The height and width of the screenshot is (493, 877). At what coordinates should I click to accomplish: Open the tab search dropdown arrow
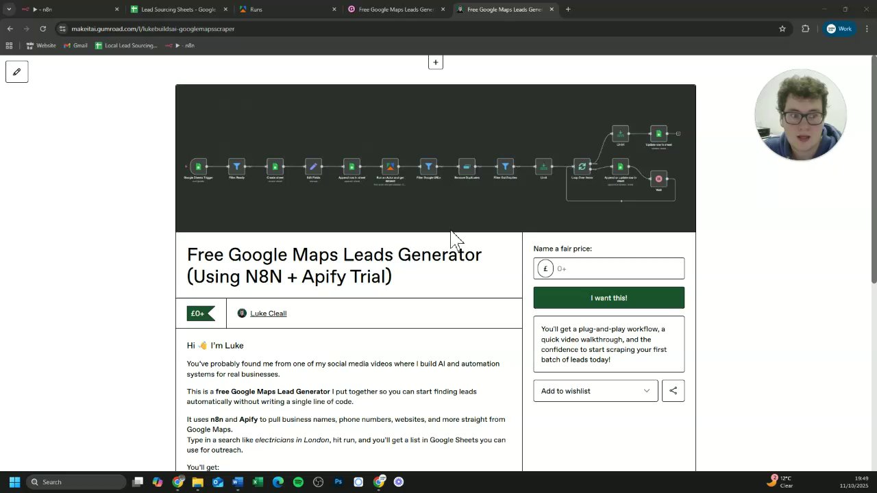point(9,10)
